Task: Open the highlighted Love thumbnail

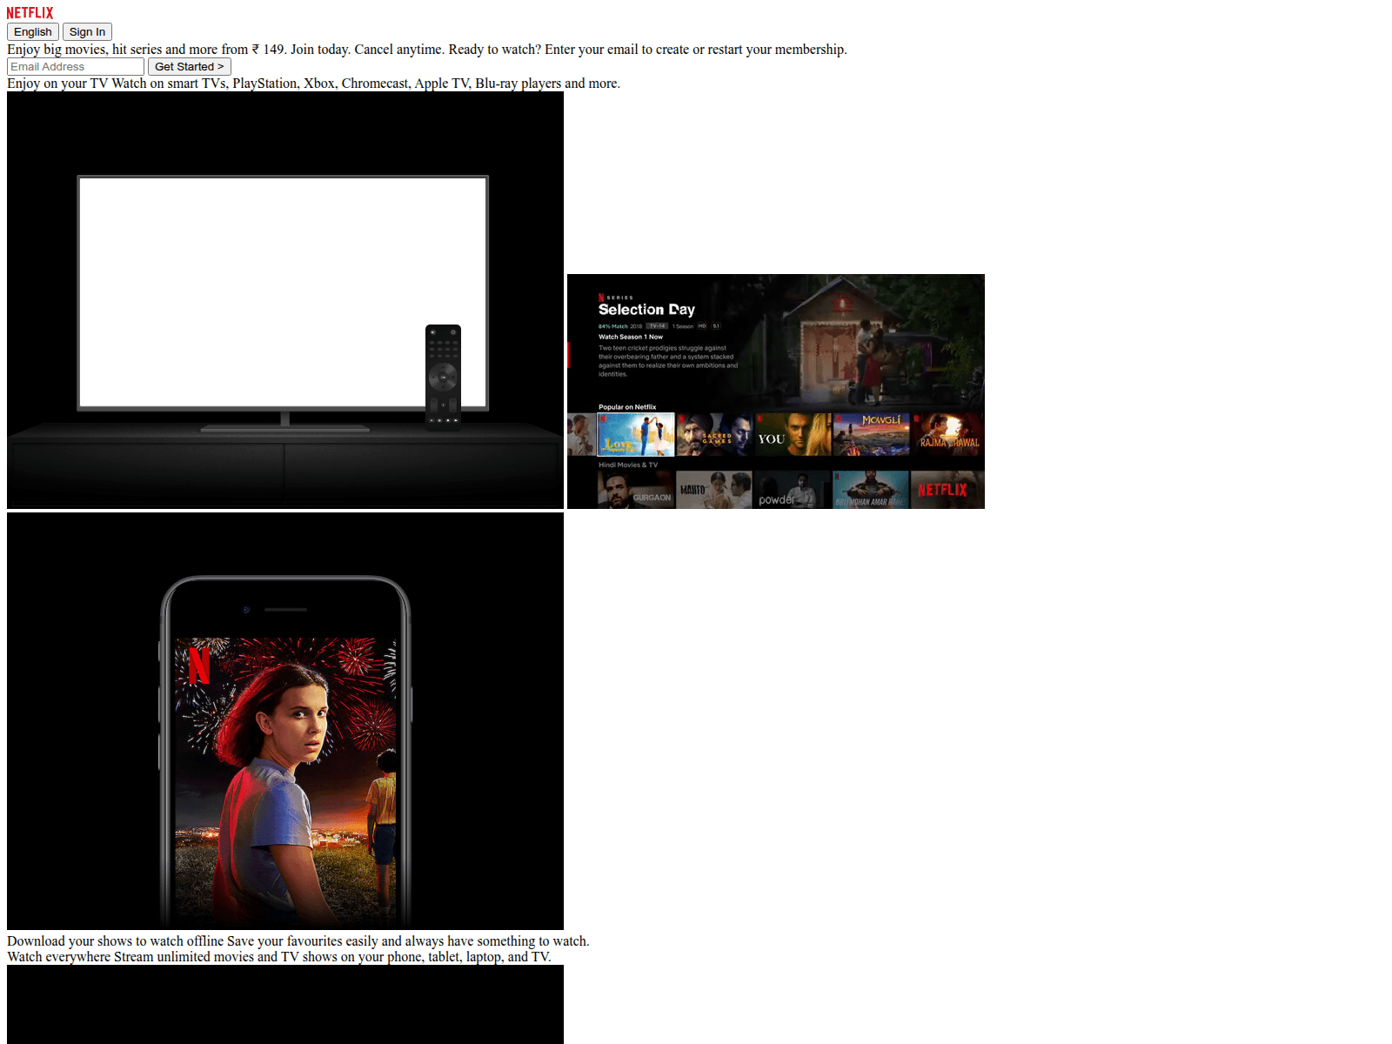Action: tap(636, 435)
